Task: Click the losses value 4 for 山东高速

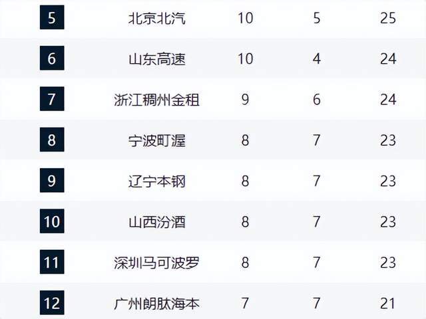Action: tap(317, 59)
